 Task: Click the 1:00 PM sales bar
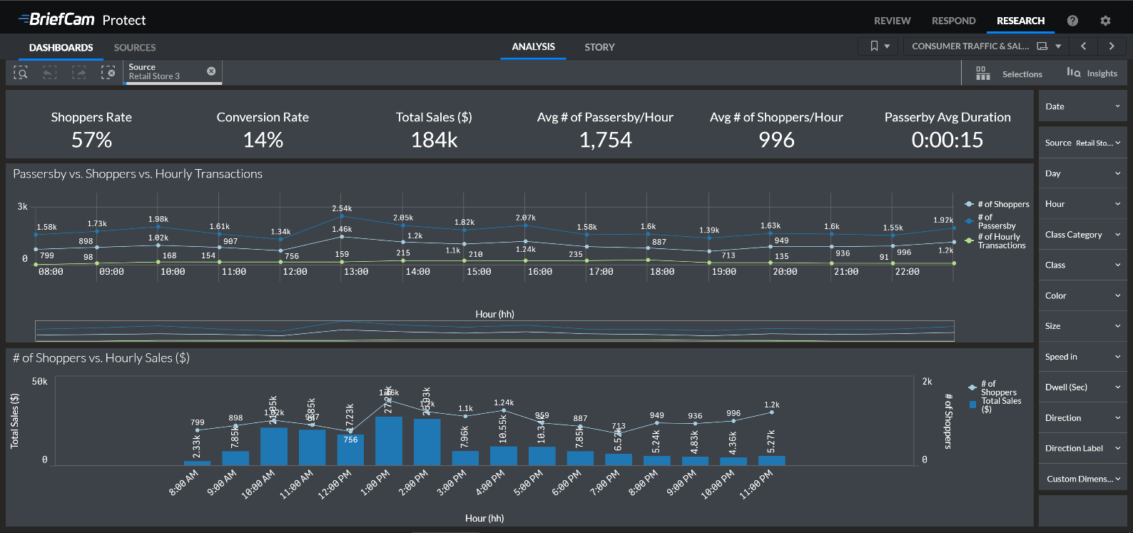click(x=389, y=441)
